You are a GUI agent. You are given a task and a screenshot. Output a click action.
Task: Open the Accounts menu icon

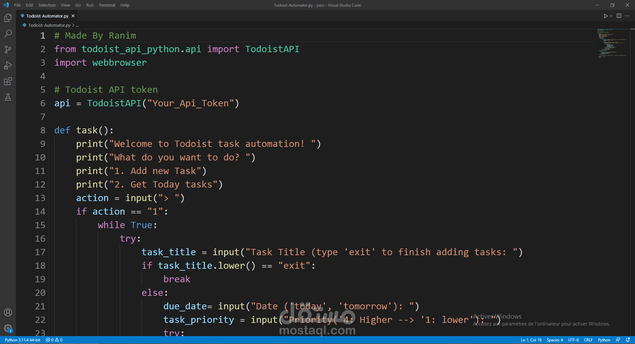8,312
